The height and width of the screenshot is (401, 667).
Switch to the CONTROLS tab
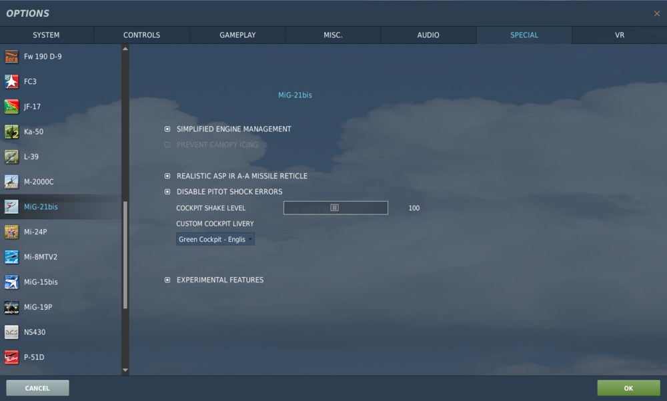[141, 35]
